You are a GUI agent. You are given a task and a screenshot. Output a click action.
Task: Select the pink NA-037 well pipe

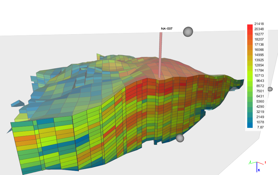point(160,52)
